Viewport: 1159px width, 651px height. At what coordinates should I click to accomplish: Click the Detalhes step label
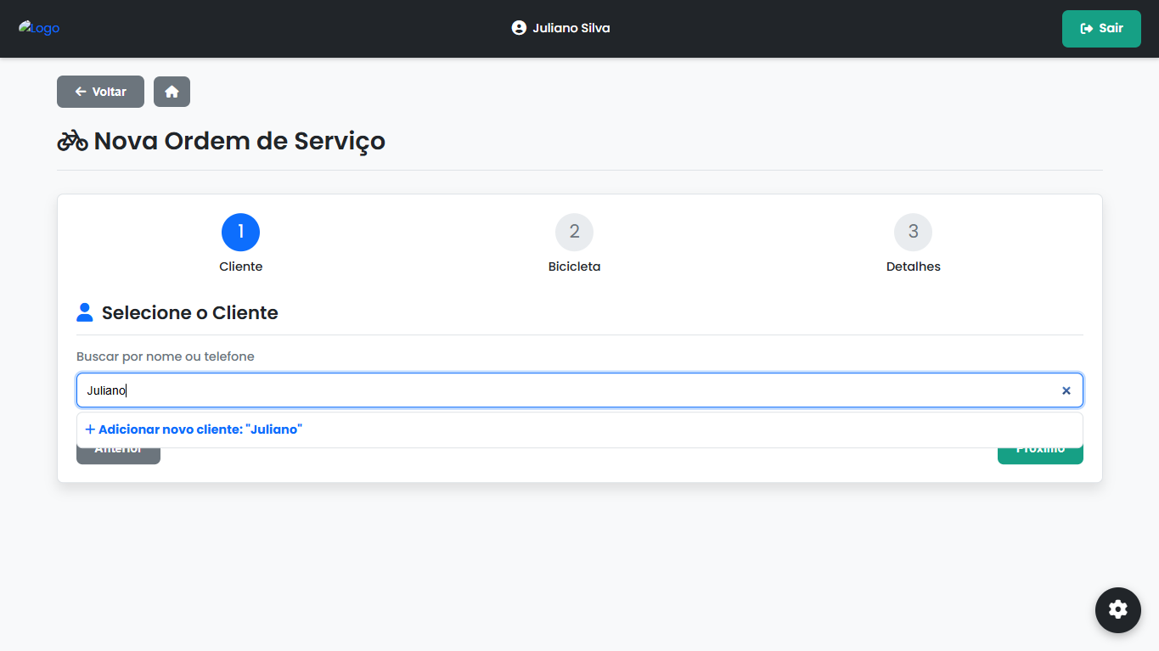pyautogui.click(x=914, y=267)
